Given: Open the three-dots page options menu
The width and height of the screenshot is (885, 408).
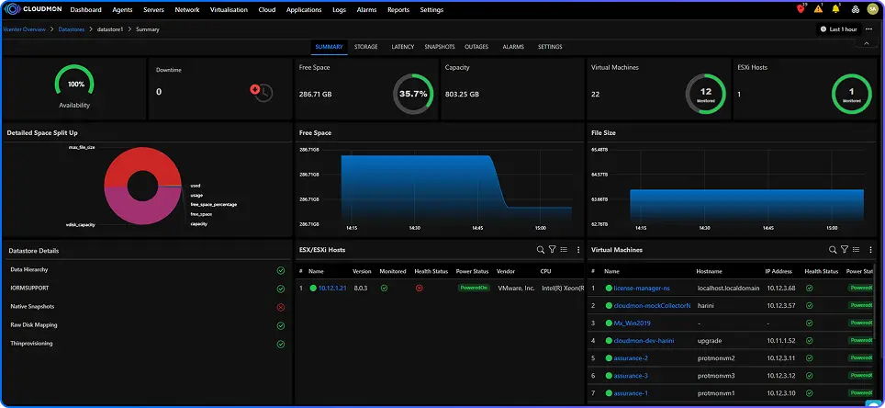Looking at the screenshot, I should [868, 28].
